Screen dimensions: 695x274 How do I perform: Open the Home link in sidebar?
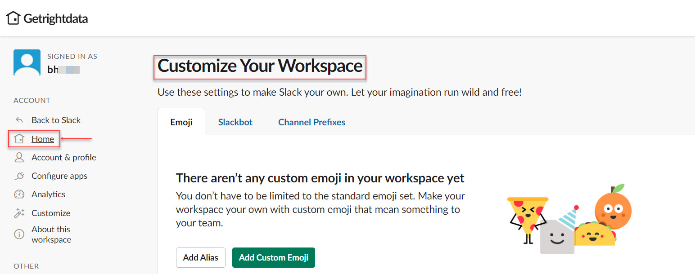click(43, 139)
